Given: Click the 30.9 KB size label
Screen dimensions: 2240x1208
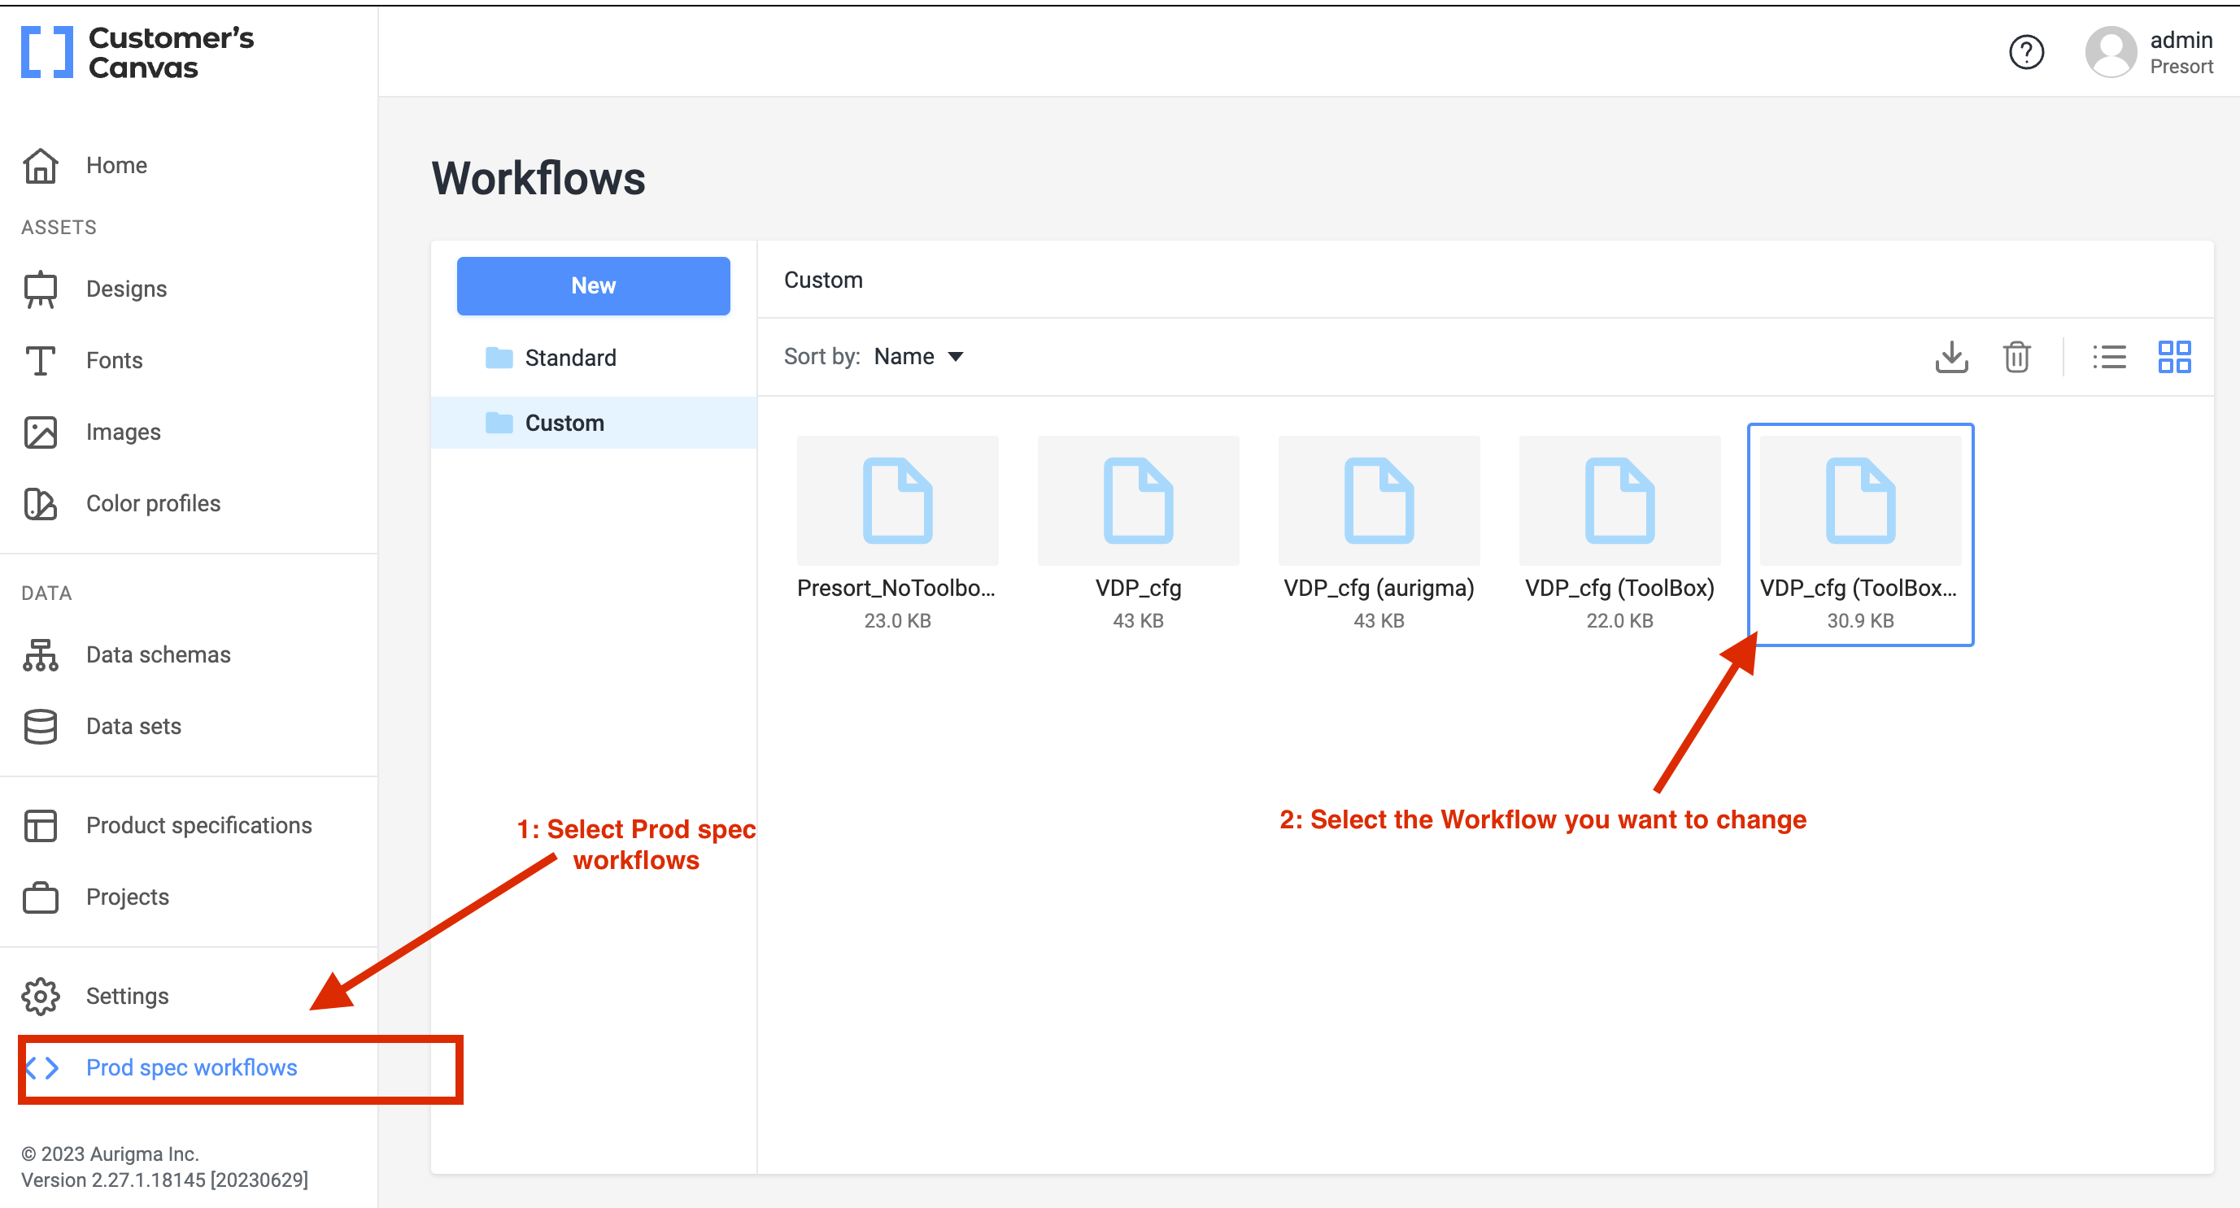Looking at the screenshot, I should pos(1859,620).
